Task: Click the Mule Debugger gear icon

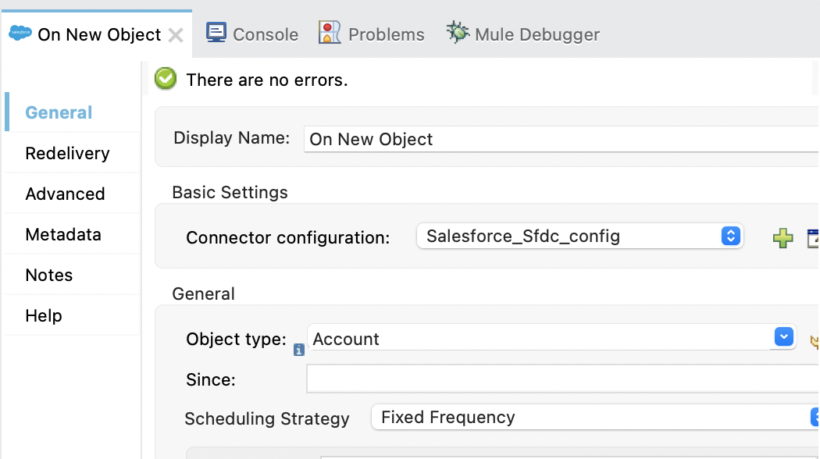Action: [x=457, y=34]
